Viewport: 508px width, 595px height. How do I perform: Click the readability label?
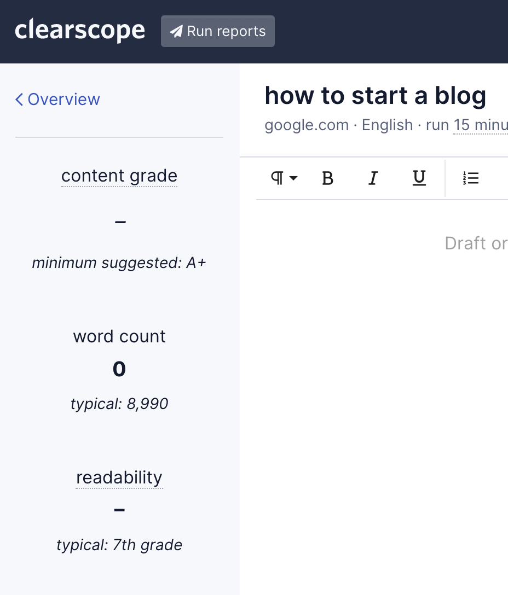(x=119, y=478)
